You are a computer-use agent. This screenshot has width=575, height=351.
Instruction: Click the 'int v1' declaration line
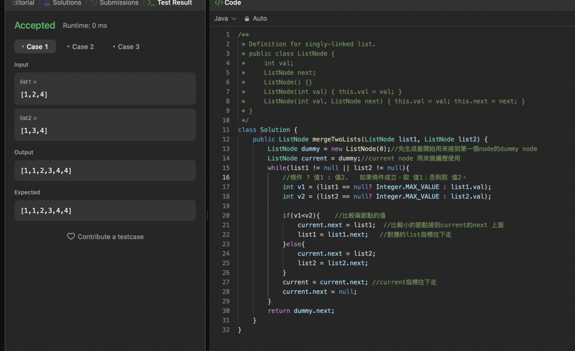click(x=386, y=187)
